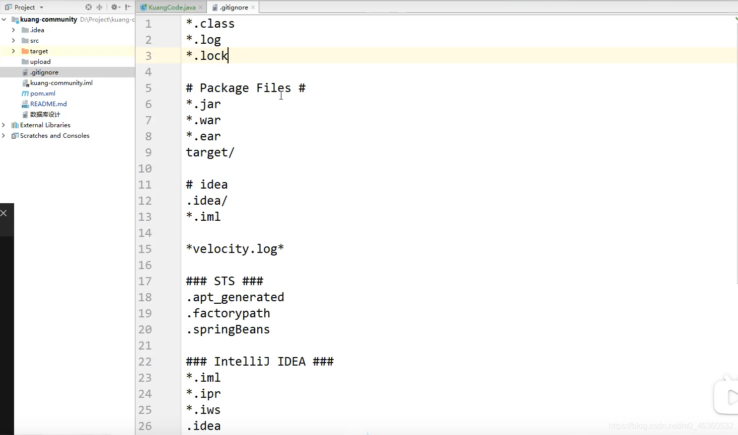Click the 'target/' line in the editor
The height and width of the screenshot is (435, 738).
(210, 152)
